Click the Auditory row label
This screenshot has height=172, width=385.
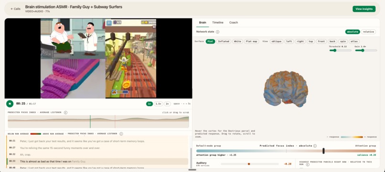(x=202, y=163)
